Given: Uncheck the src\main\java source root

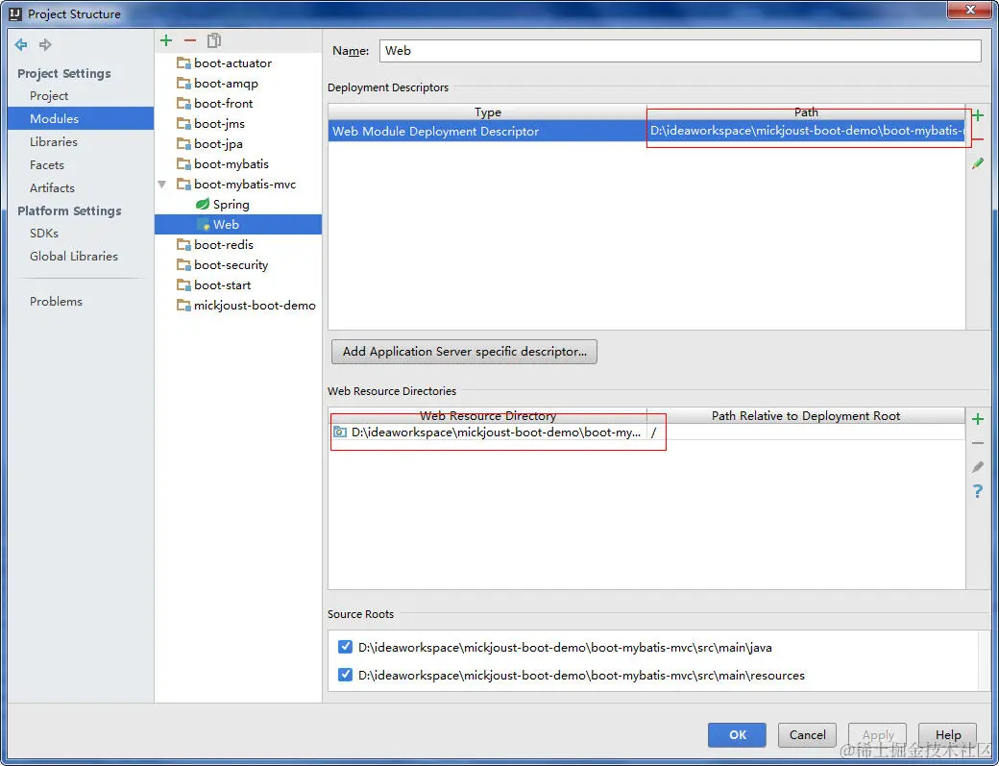Looking at the screenshot, I should pyautogui.click(x=345, y=647).
